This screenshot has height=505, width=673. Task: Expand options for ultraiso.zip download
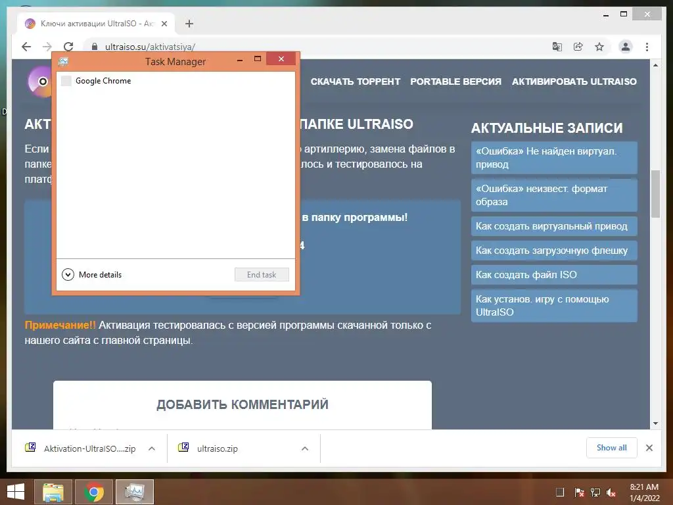coord(305,448)
